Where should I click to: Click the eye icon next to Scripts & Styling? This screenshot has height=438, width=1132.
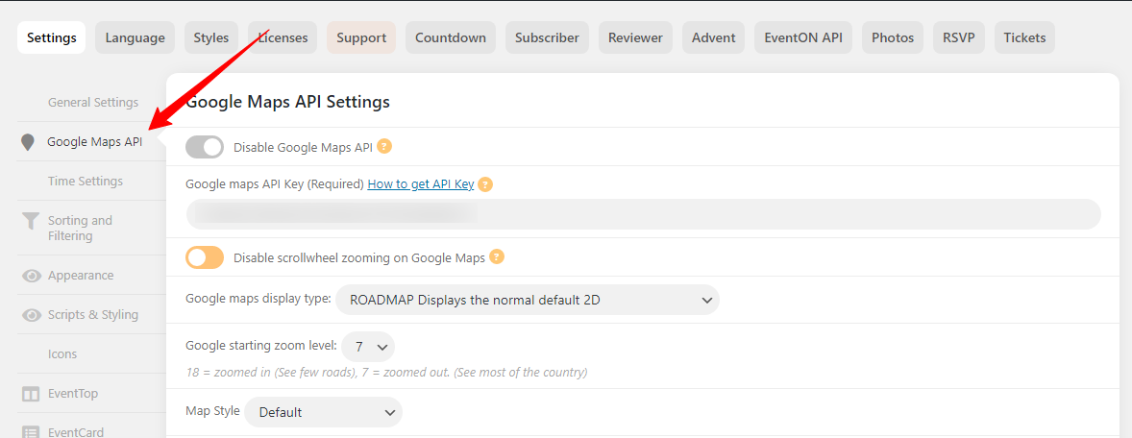31,315
